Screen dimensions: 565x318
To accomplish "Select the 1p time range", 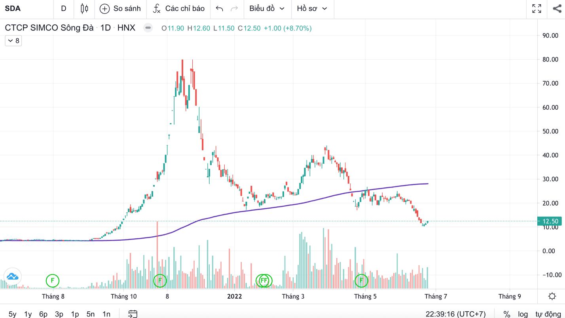I will pyautogui.click(x=75, y=314).
